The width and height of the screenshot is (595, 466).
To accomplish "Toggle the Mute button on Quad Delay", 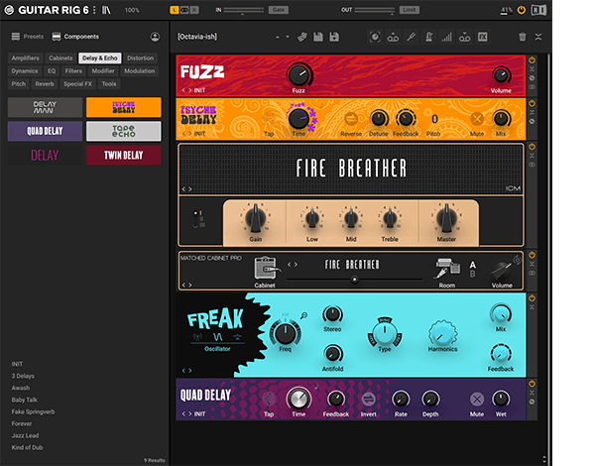I will click(477, 400).
